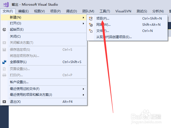
Task: Open the 视图(V) menu
Action: pyautogui.click(x=39, y=11)
